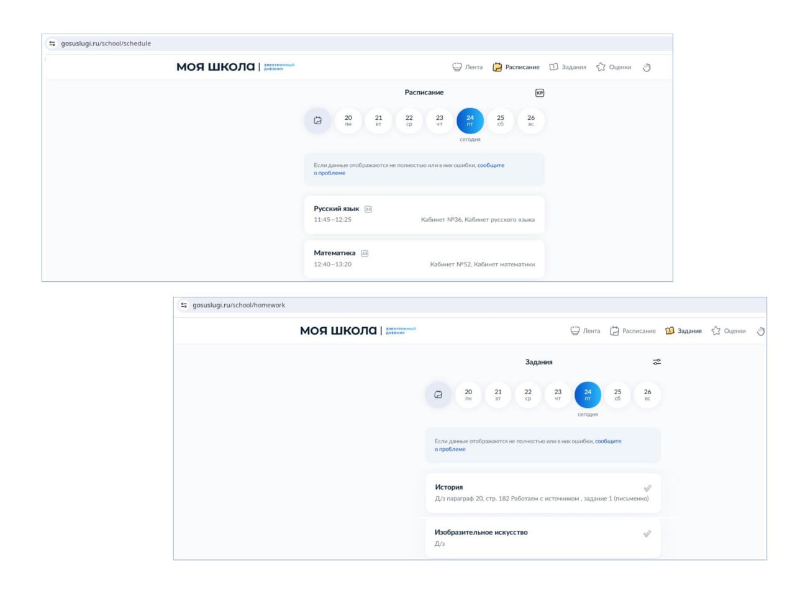The image size is (795, 596).
Task: Open the Лента tab in the schedule header
Action: click(468, 67)
